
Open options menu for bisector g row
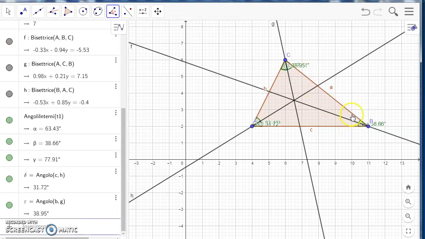(116, 60)
